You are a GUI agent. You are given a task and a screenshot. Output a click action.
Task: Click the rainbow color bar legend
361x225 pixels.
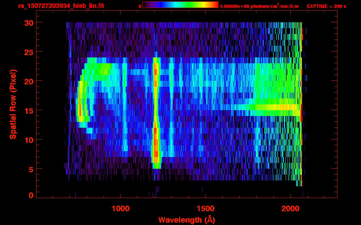(180, 5)
